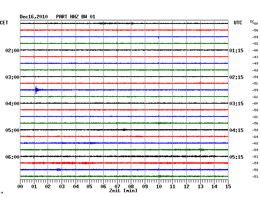This screenshot has height=197, width=260.
Task: Click the Dec16,2010 date label
Action: [x=34, y=16]
